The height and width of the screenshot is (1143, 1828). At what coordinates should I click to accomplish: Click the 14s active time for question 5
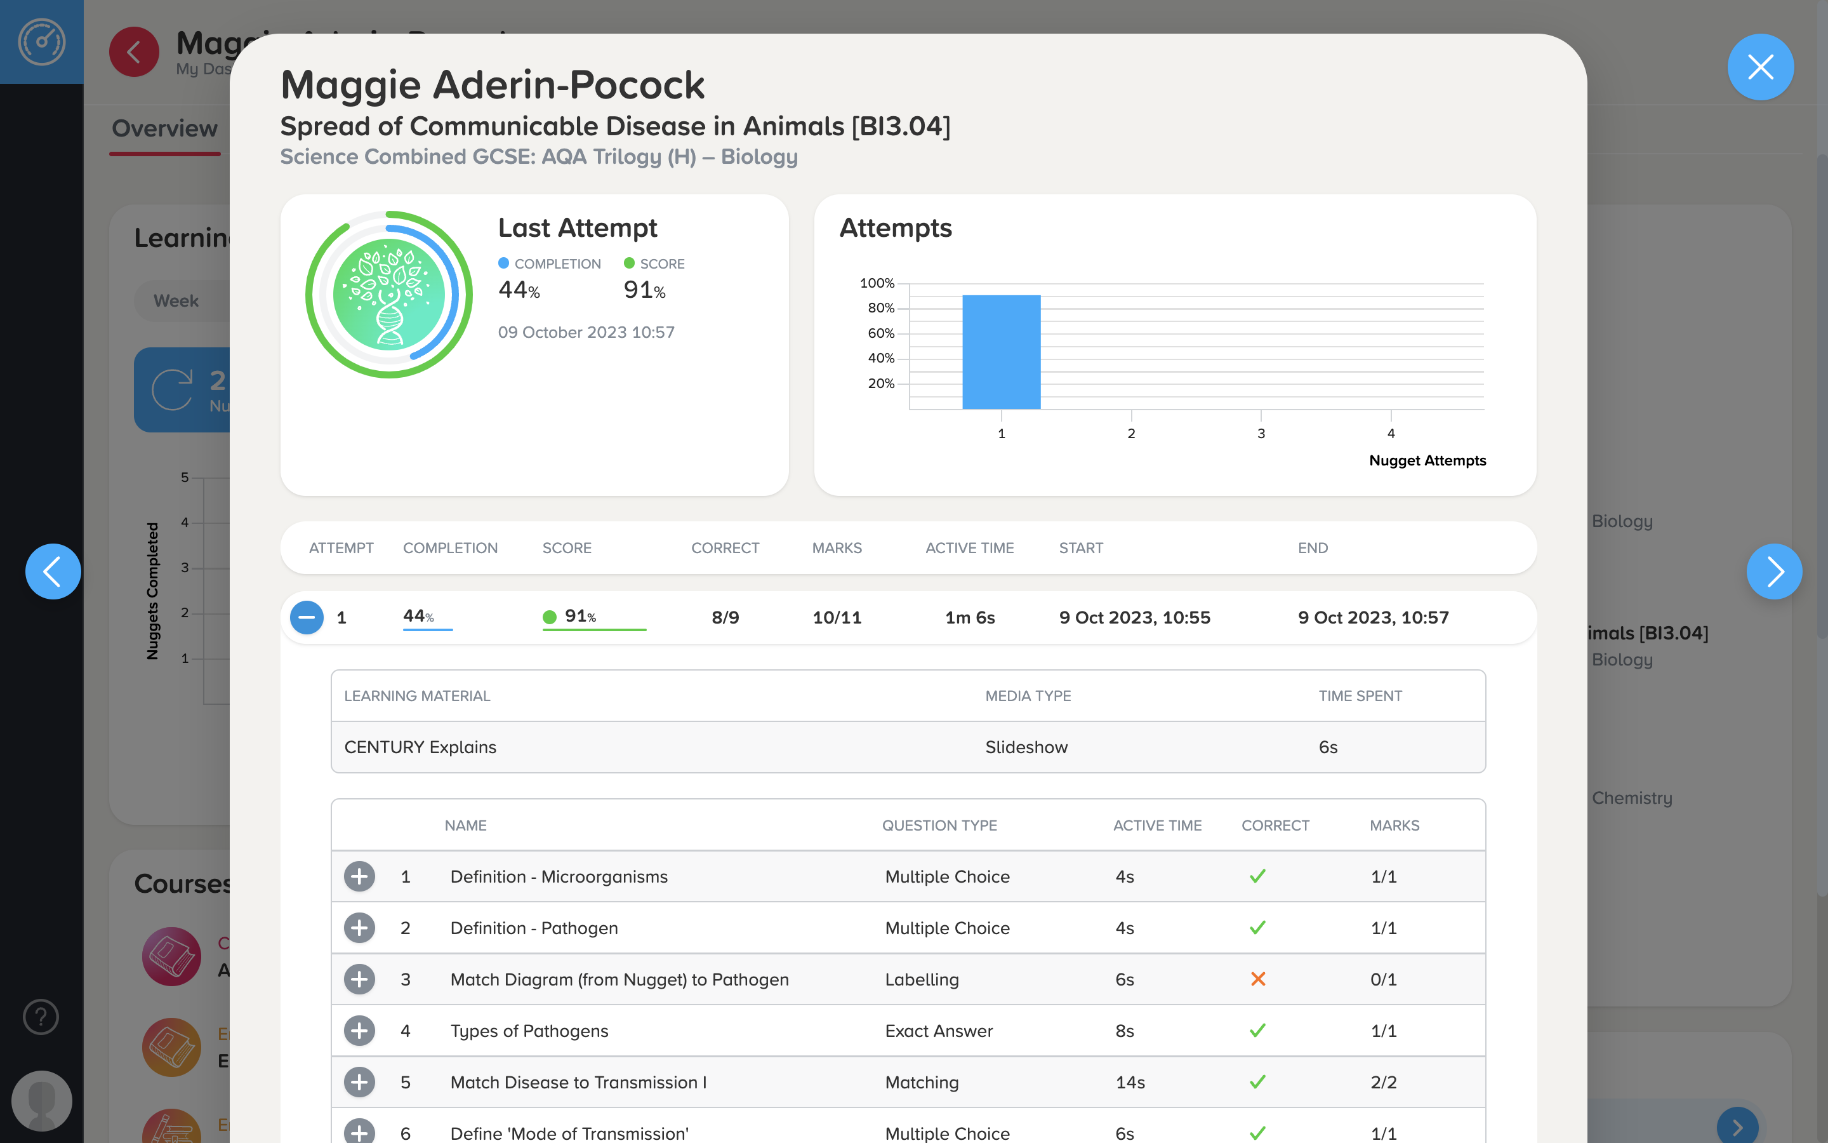1130,1083
